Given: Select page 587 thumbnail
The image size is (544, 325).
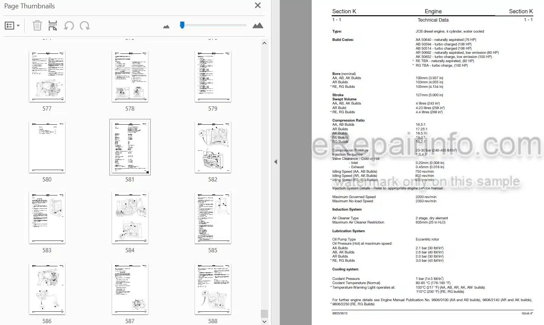Looking at the screenshot, I should tap(130, 289).
